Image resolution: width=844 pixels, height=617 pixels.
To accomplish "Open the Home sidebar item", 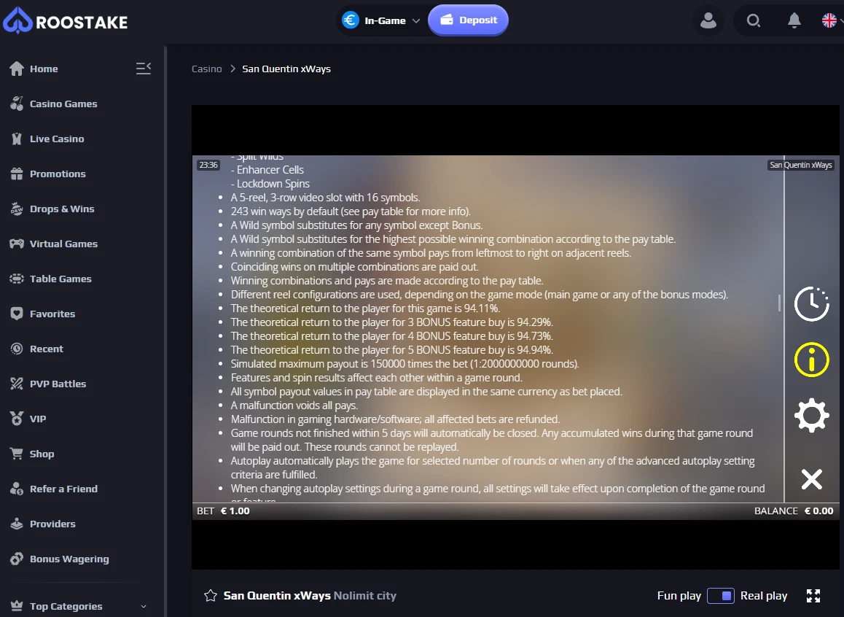I will (44, 69).
